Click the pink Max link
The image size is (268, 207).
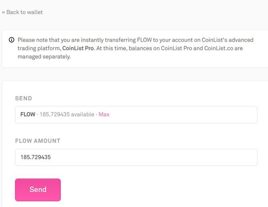(104, 114)
